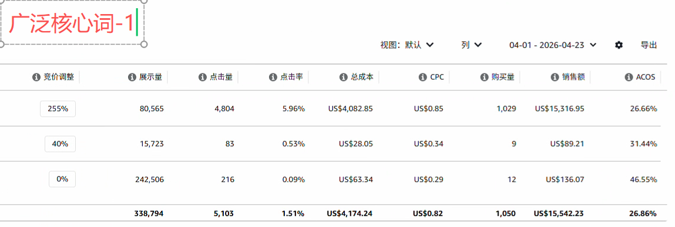Click info icon beside 展示量 header
This screenshot has height=227, width=675.
[132, 77]
